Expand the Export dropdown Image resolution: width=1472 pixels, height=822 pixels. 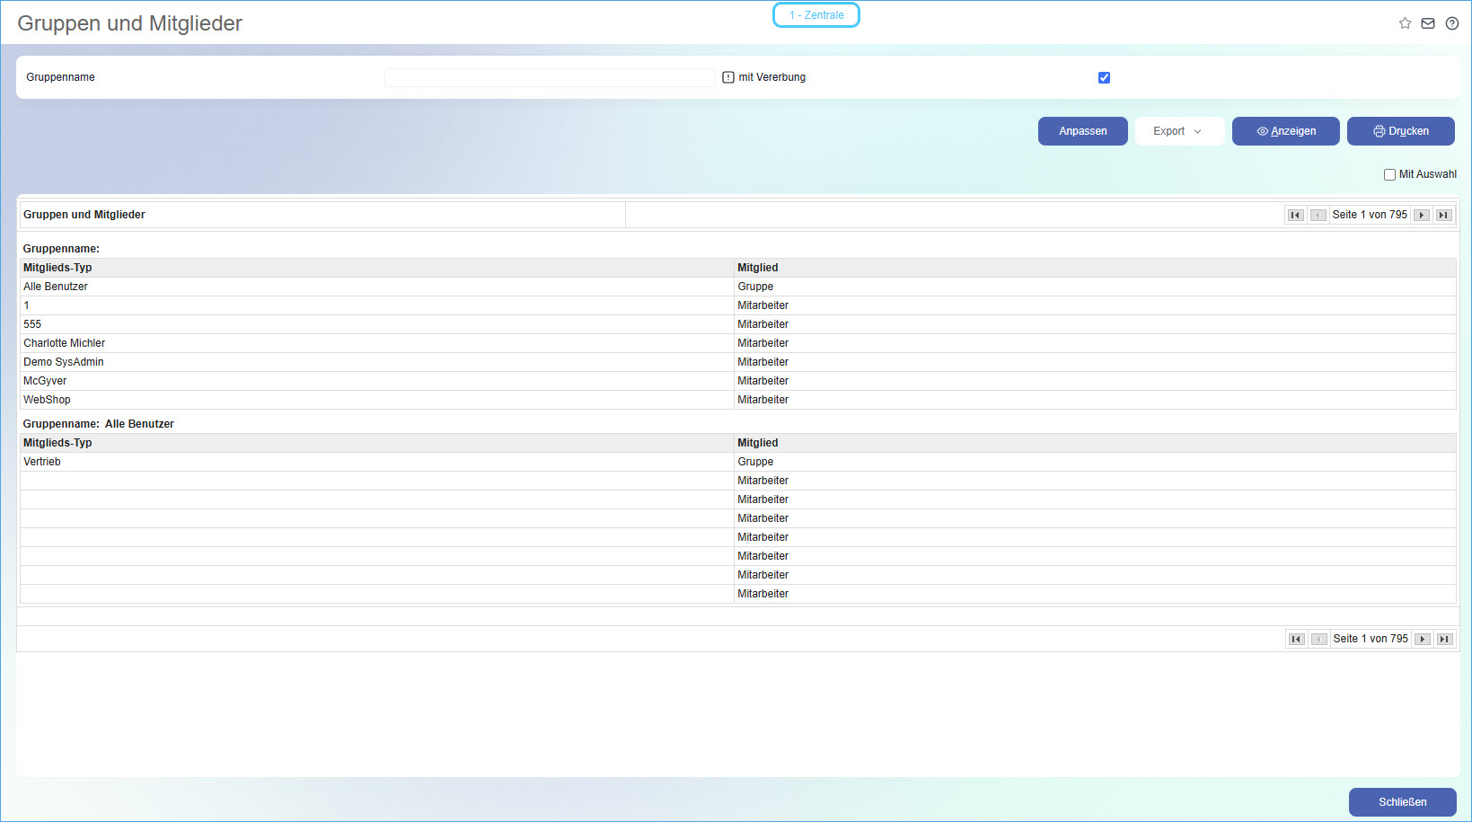(1178, 131)
